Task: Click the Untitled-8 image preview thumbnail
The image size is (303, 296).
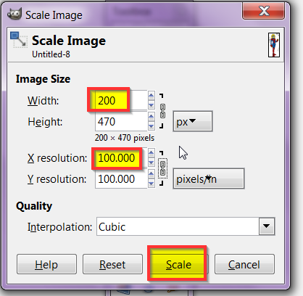Action: 274,45
